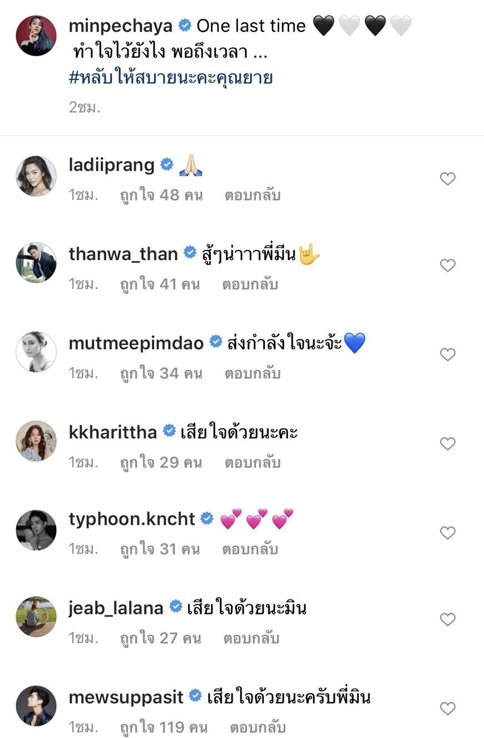Screen dimensions: 484x738
Task: Tap the heart beside kkharittha's comment
Action: coord(448,444)
